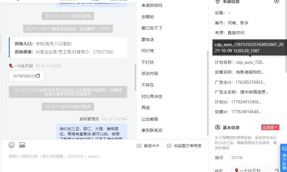Choose the 活动内容 quick reply
The image size is (287, 172).
(150, 73)
